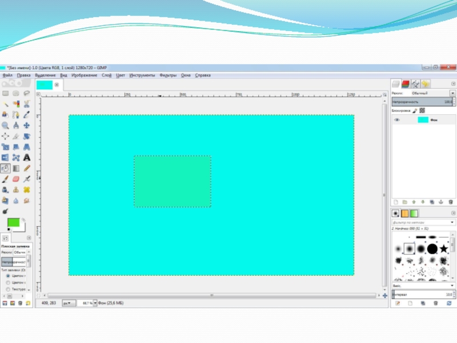Viewport: 457px width, 343px height.
Task: Select the Text tool
Action: tap(27, 157)
